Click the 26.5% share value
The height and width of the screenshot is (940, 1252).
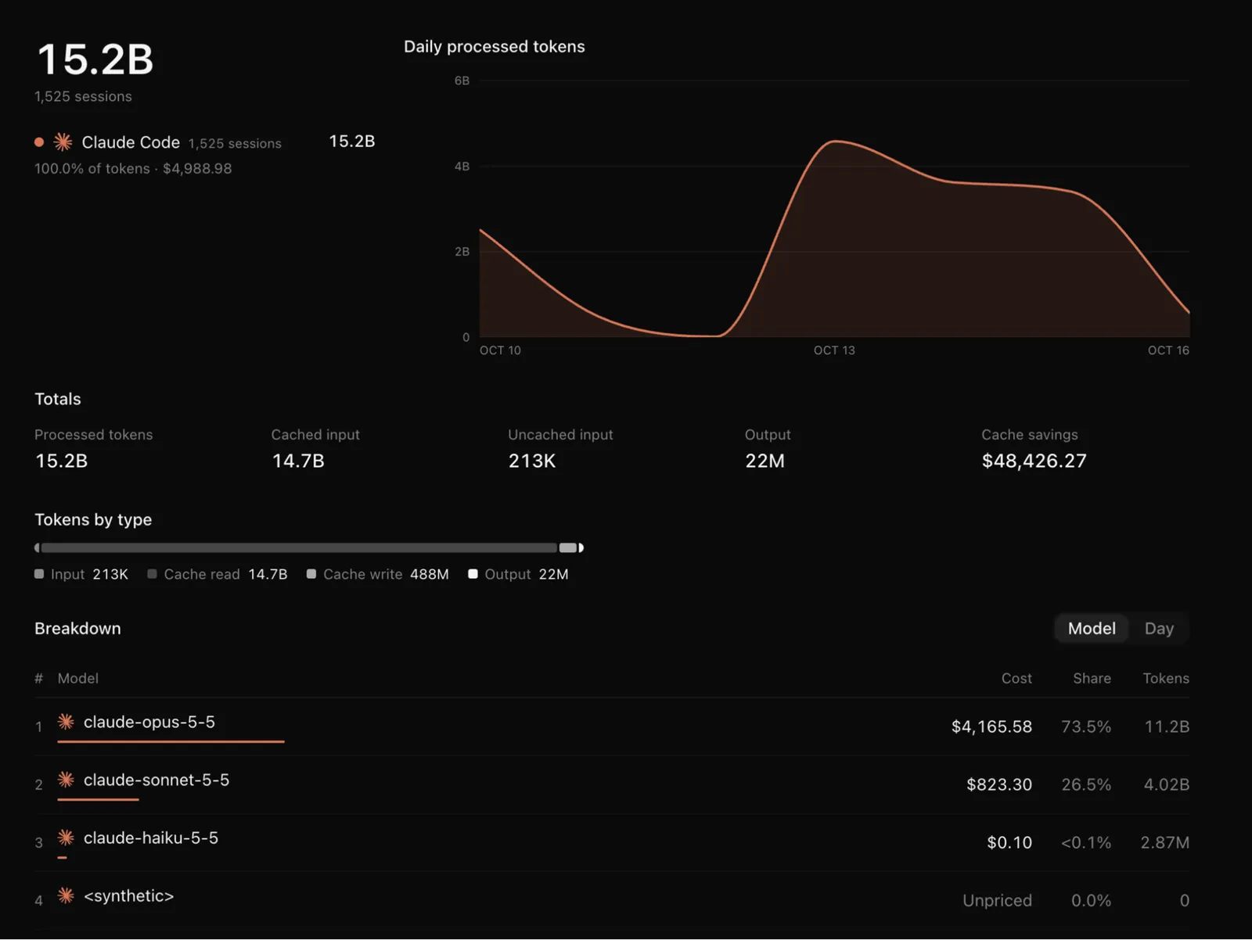coord(1086,784)
